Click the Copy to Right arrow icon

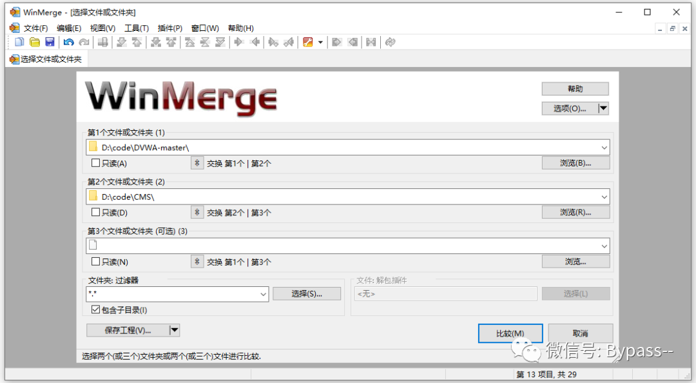[239, 42]
